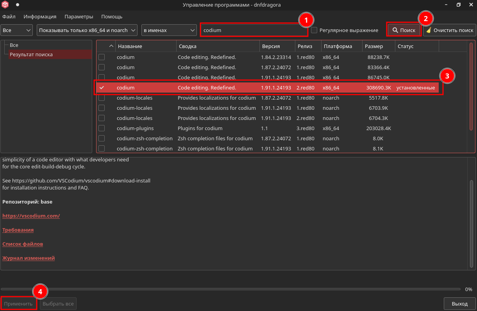Check the codium-plugins package checkbox
477x311 pixels.
pyautogui.click(x=102, y=128)
